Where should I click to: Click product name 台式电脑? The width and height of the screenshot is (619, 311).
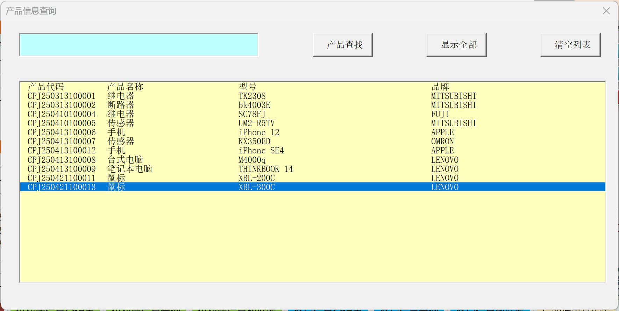[125, 160]
